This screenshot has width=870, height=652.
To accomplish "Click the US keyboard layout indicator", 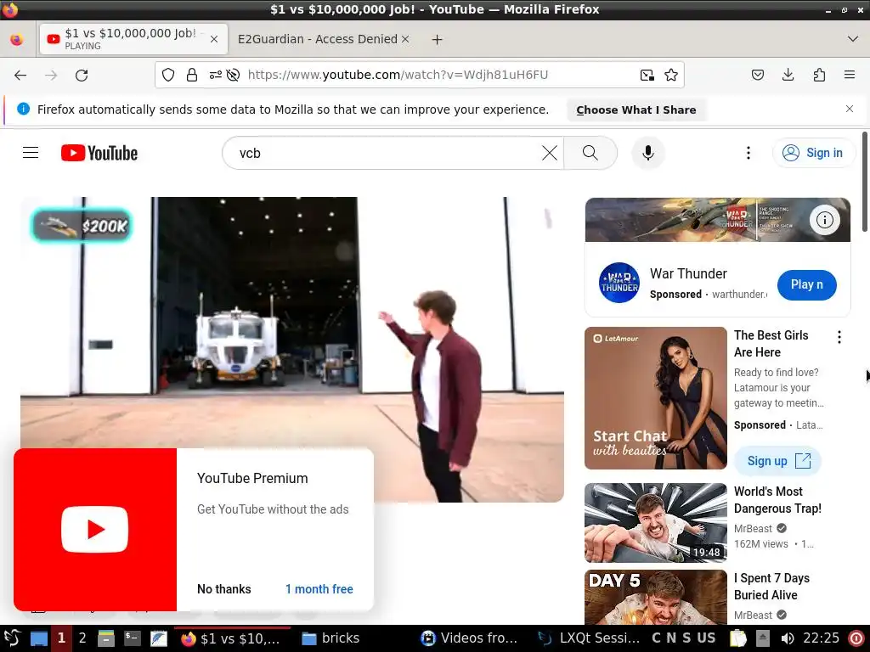I will coord(706,638).
